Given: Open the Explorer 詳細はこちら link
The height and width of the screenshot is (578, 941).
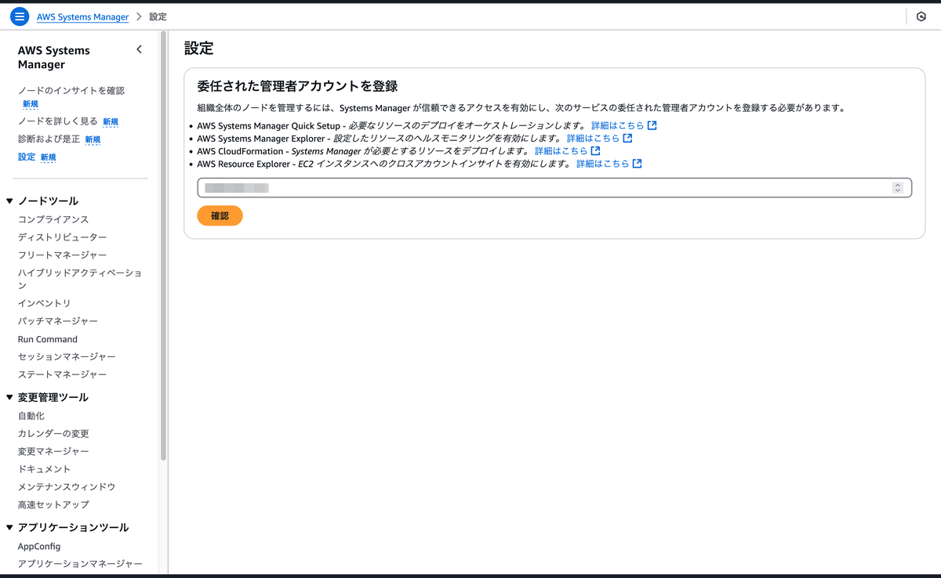Looking at the screenshot, I should tap(600, 138).
